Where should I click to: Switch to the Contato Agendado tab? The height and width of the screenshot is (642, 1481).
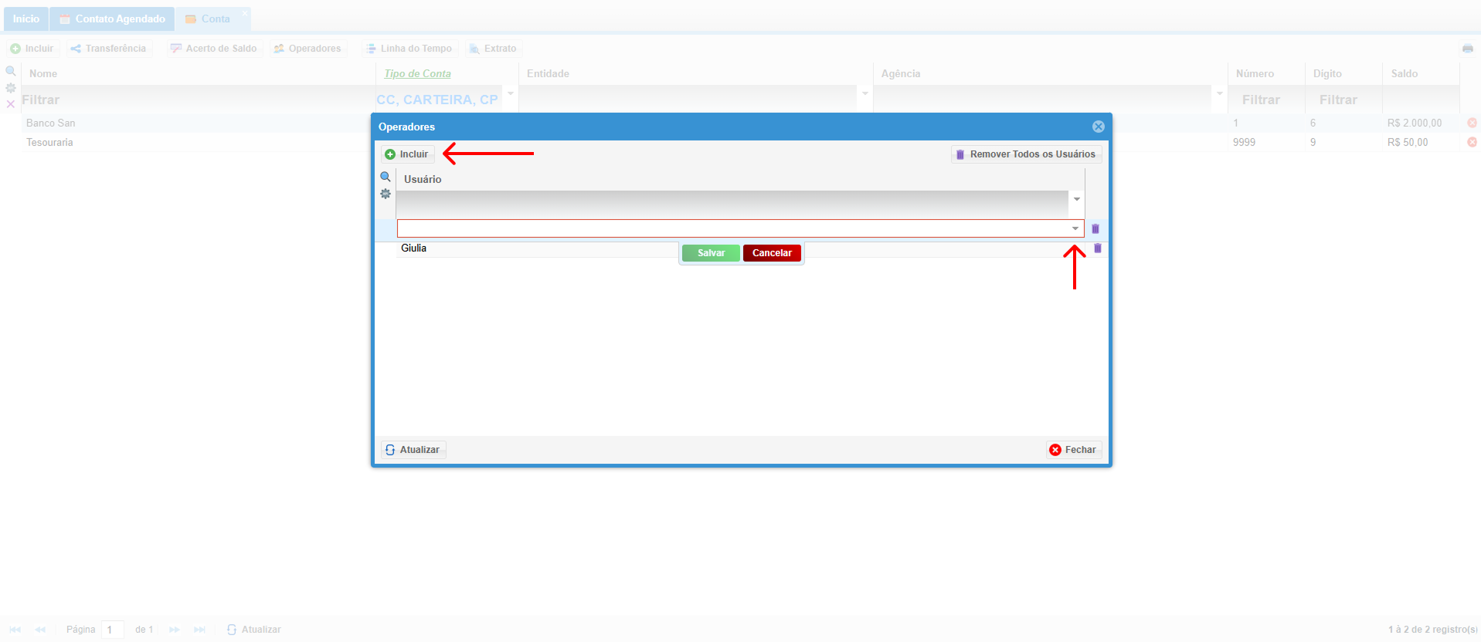[113, 19]
